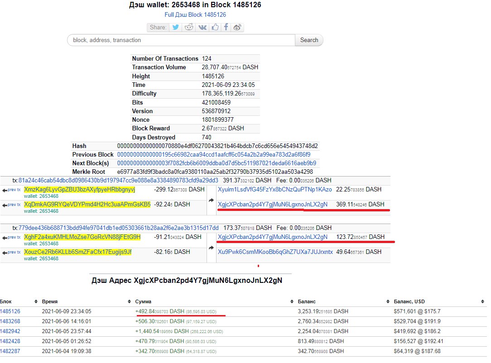Open block 1482942 in address table
Image resolution: width=491 pixels, height=363 pixels.
coord(10,331)
